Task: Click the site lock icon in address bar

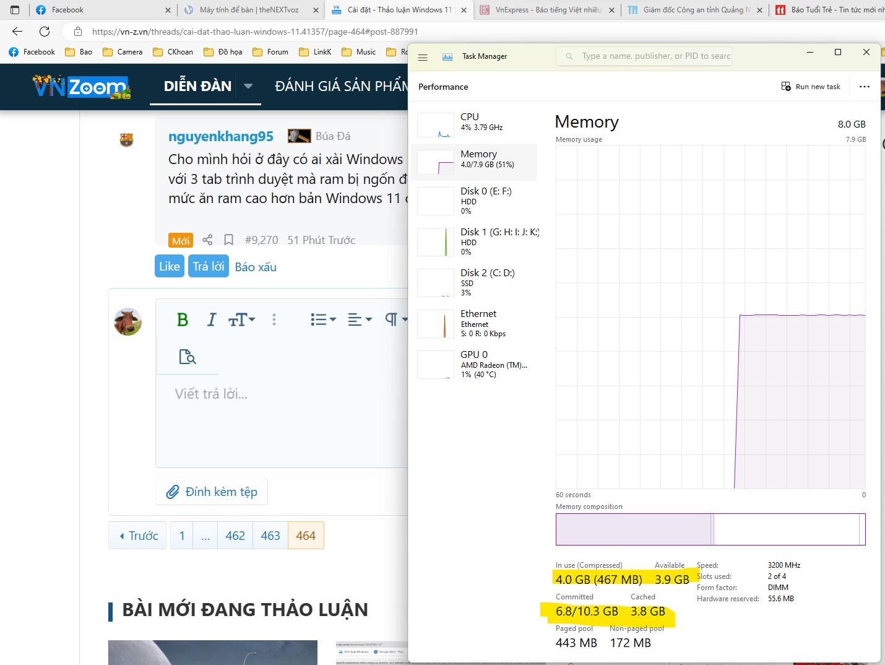Action: click(x=78, y=32)
